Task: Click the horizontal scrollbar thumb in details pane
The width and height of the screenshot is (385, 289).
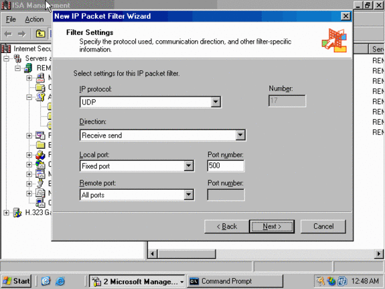Action: click(186, 253)
